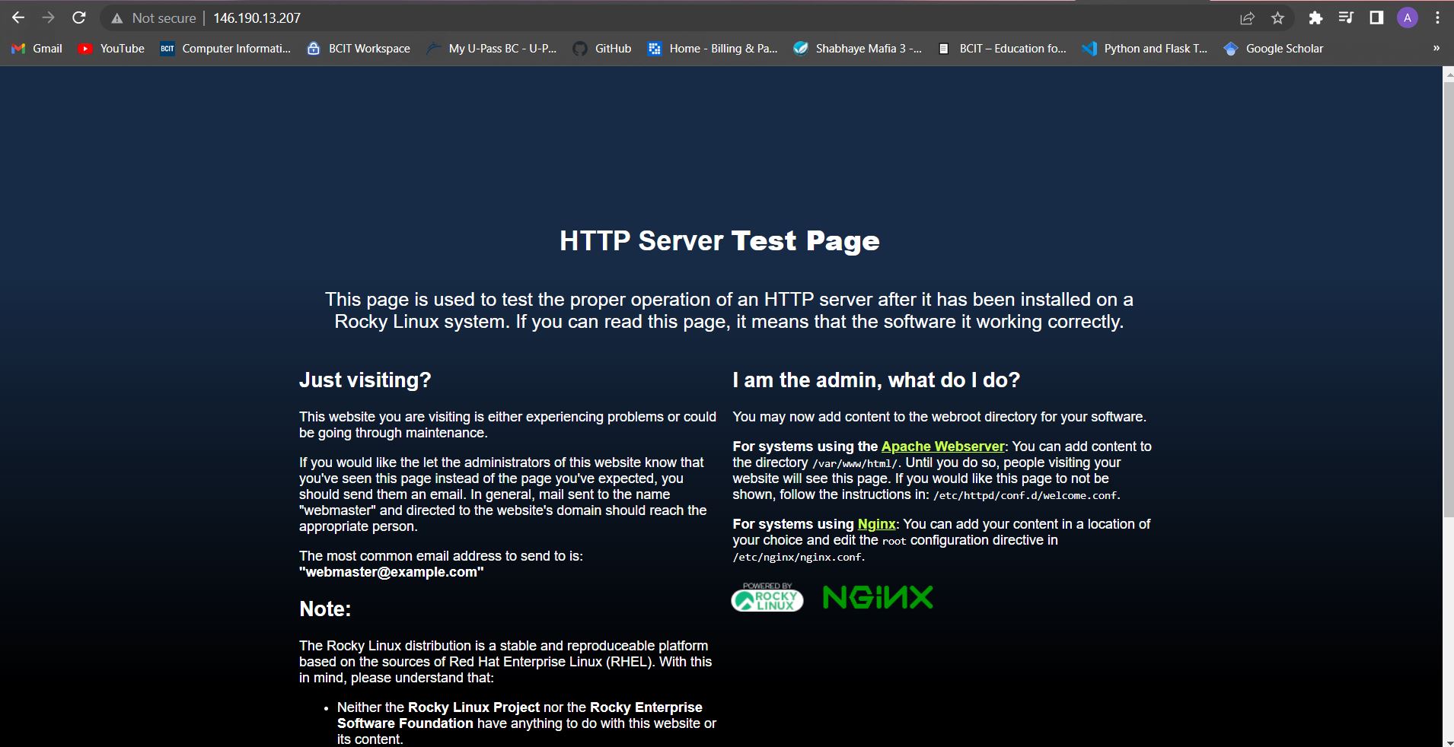Screen dimensions: 1454x747
Task: Click the scrollbar down arrow
Action: point(1448,742)
